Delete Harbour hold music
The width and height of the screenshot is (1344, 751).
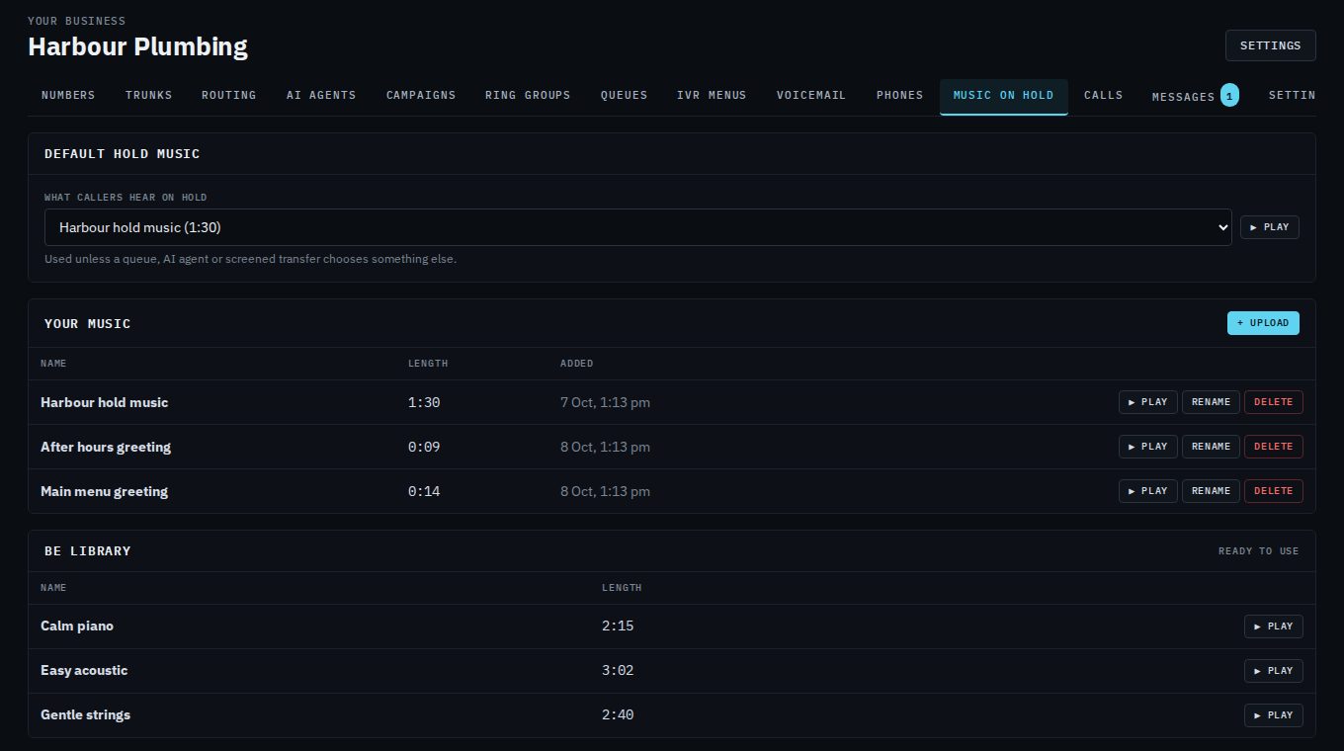pyautogui.click(x=1273, y=402)
